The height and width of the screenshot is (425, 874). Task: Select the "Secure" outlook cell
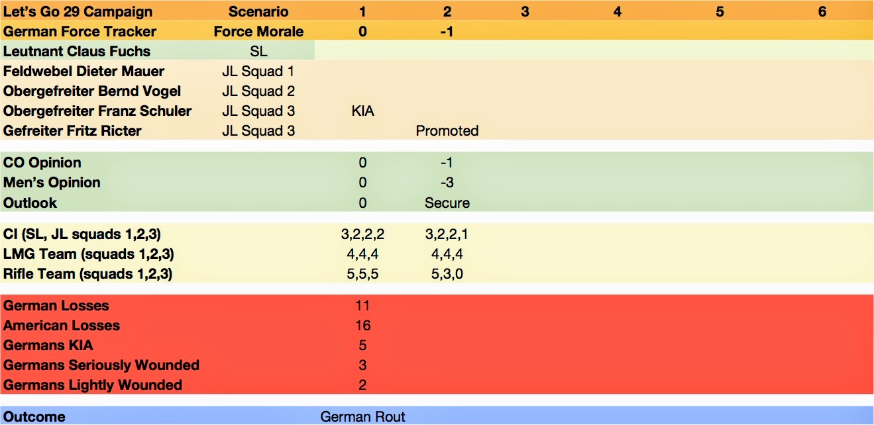[447, 203]
